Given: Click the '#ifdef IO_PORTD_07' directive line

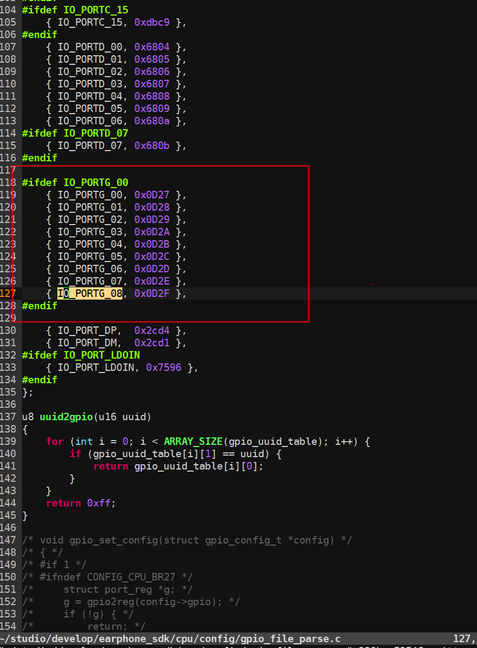Looking at the screenshot, I should [x=75, y=133].
